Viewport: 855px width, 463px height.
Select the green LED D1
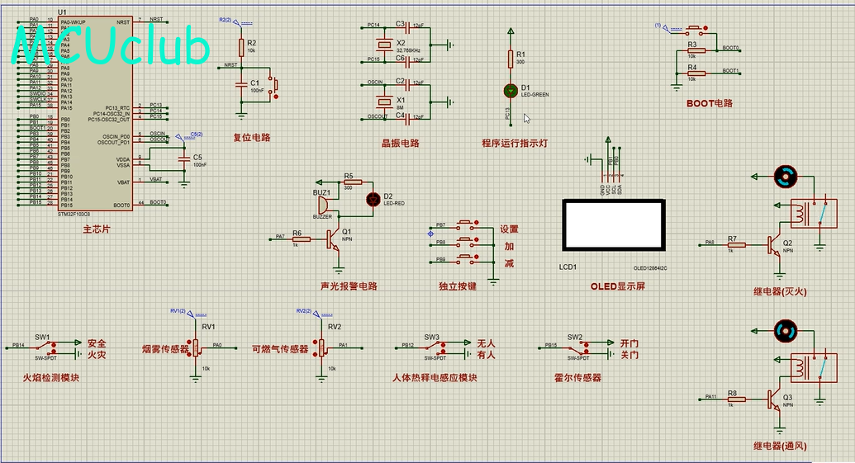pyautogui.click(x=511, y=91)
